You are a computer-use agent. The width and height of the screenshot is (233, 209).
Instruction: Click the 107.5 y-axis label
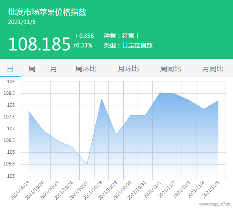click(9, 117)
